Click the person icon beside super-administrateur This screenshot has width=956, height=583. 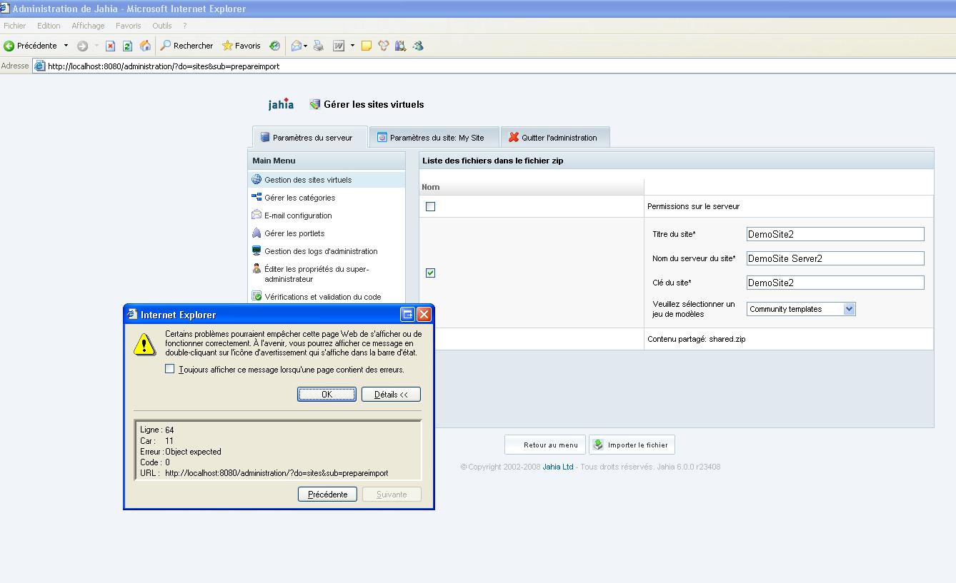pos(257,269)
